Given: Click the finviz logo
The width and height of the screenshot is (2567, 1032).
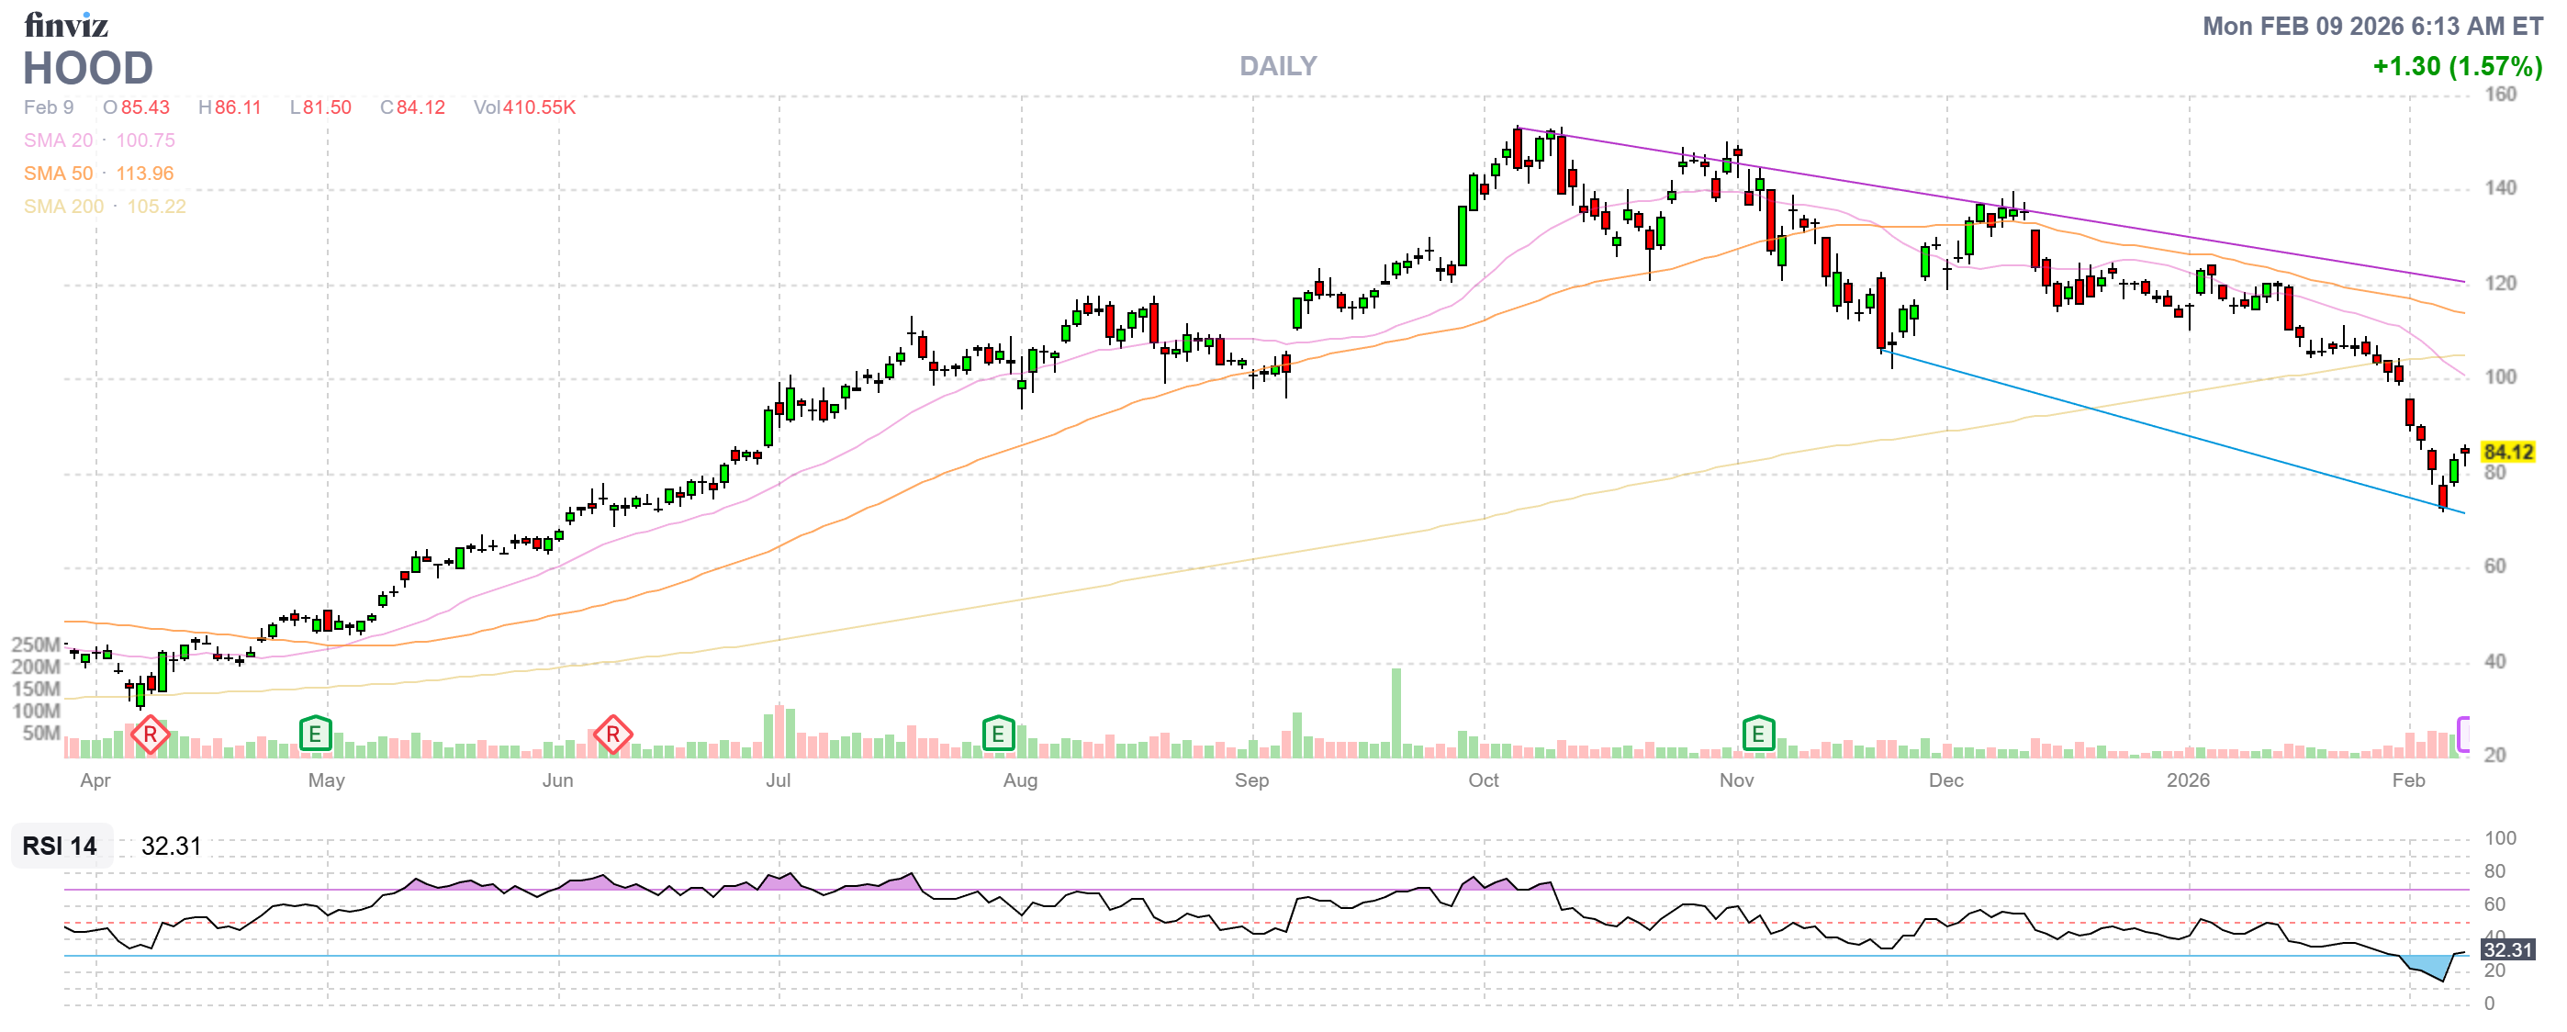Looking at the screenshot, I should [x=66, y=24].
